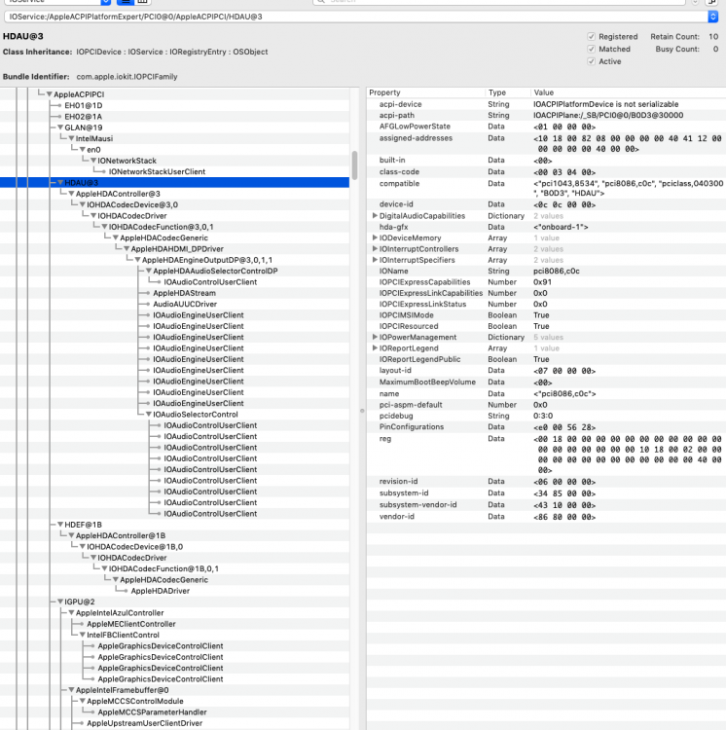The width and height of the screenshot is (726, 730).
Task: Click the Bundle Identifier com.apple.iokit.IOPCIFamily text
Action: tap(127, 77)
